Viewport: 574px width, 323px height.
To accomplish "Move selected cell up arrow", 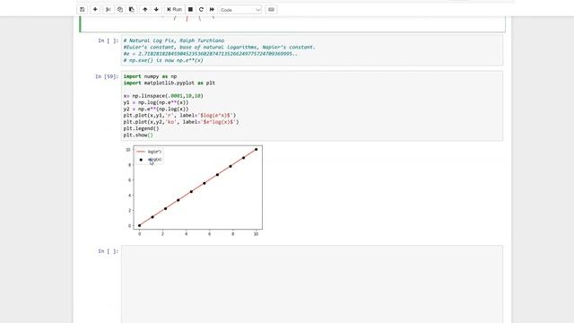I will coord(145,10).
